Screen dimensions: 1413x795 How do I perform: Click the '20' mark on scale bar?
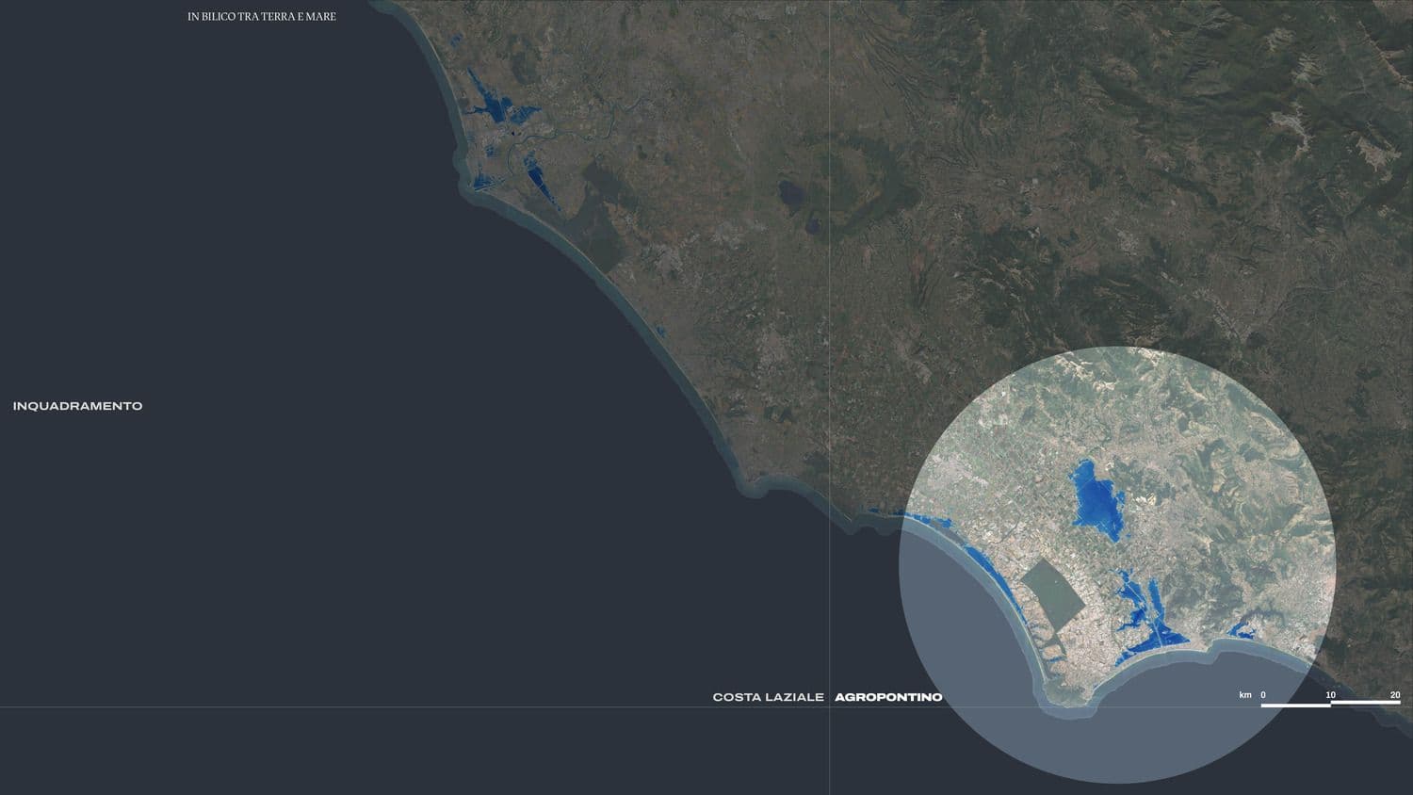point(1395,695)
